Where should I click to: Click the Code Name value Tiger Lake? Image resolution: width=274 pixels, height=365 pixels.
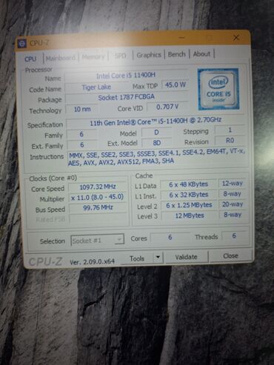tap(96, 87)
